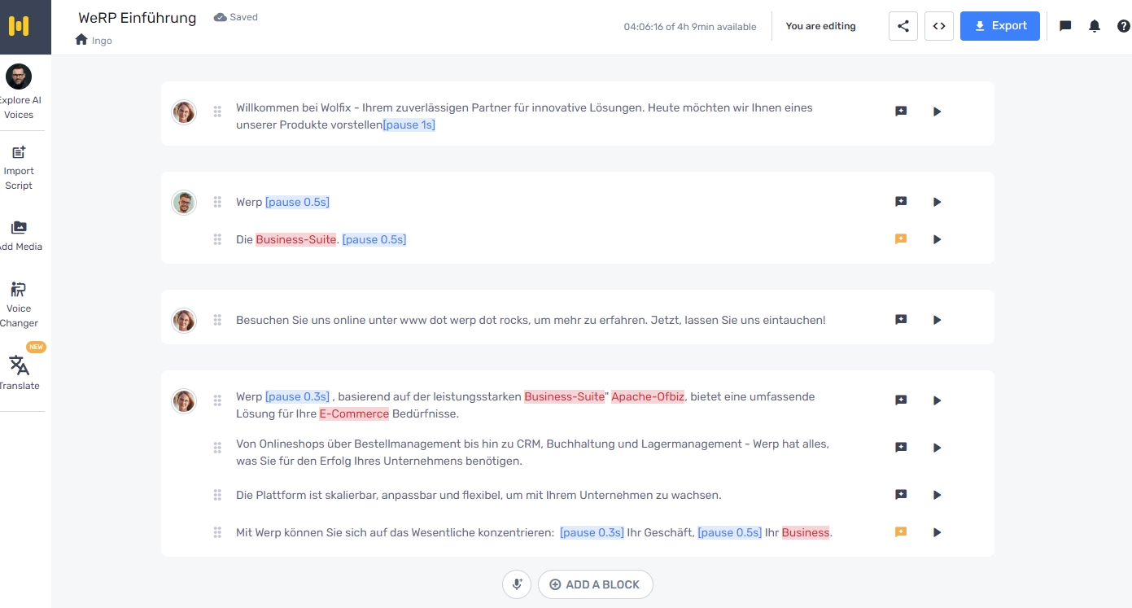The width and height of the screenshot is (1132, 608).
Task: Click the pause 1s tag in first block
Action: [409, 125]
